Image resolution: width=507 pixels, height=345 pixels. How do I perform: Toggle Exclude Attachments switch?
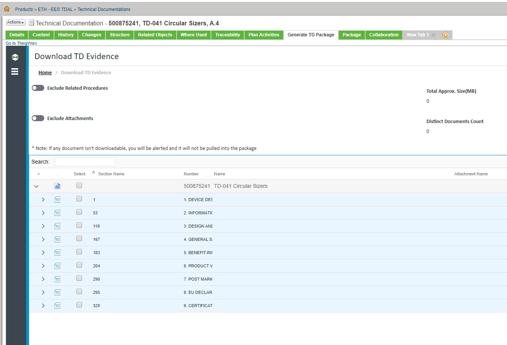[x=38, y=118]
